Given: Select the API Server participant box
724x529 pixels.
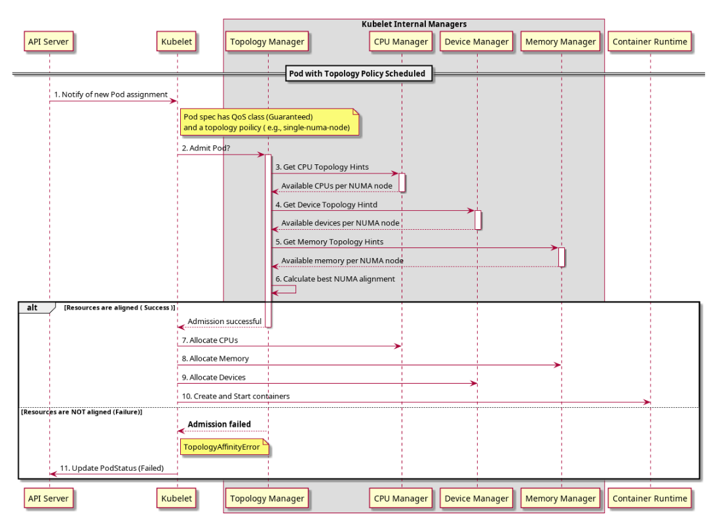Looking at the screenshot, I should click(x=49, y=42).
